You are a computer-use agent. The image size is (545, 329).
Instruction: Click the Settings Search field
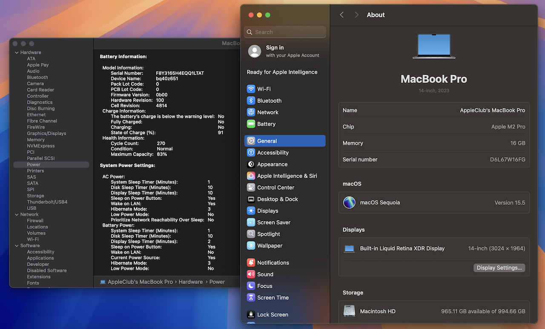(x=285, y=32)
